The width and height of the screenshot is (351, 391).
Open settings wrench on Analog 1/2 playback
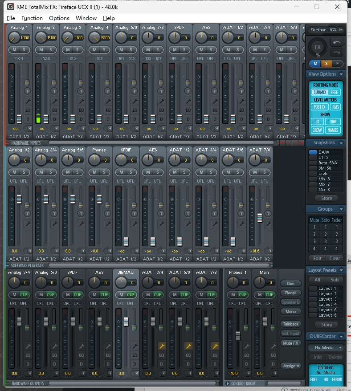click(x=28, y=224)
